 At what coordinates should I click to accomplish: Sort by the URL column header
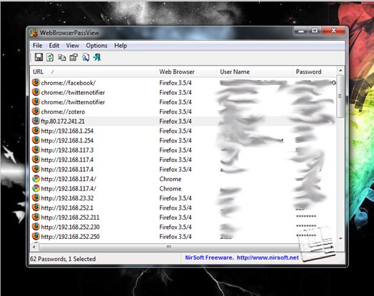pos(93,72)
